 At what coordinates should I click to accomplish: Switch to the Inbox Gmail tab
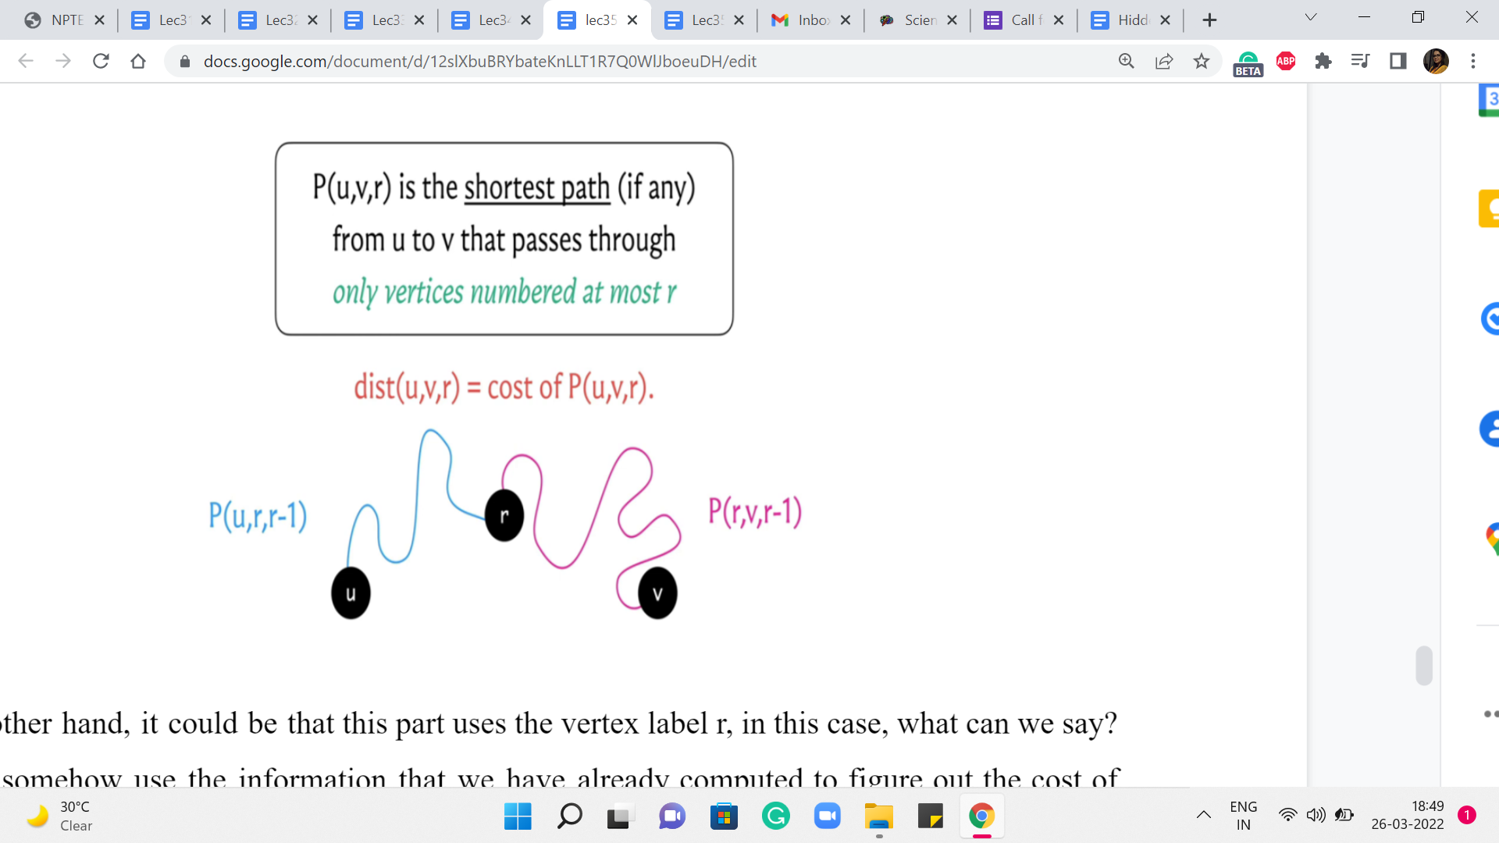(x=810, y=20)
